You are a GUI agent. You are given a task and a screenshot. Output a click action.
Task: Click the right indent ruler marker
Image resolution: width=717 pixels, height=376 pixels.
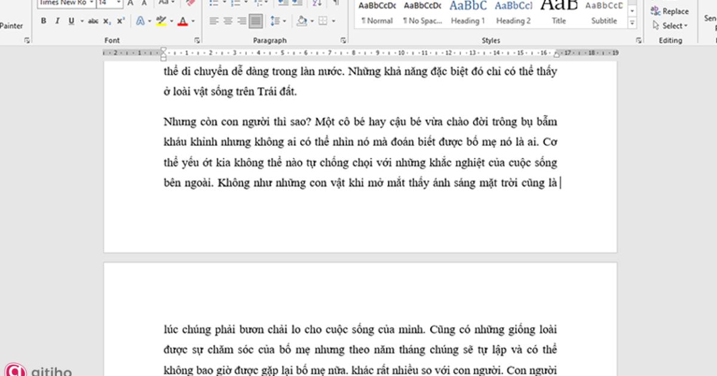[x=557, y=53]
